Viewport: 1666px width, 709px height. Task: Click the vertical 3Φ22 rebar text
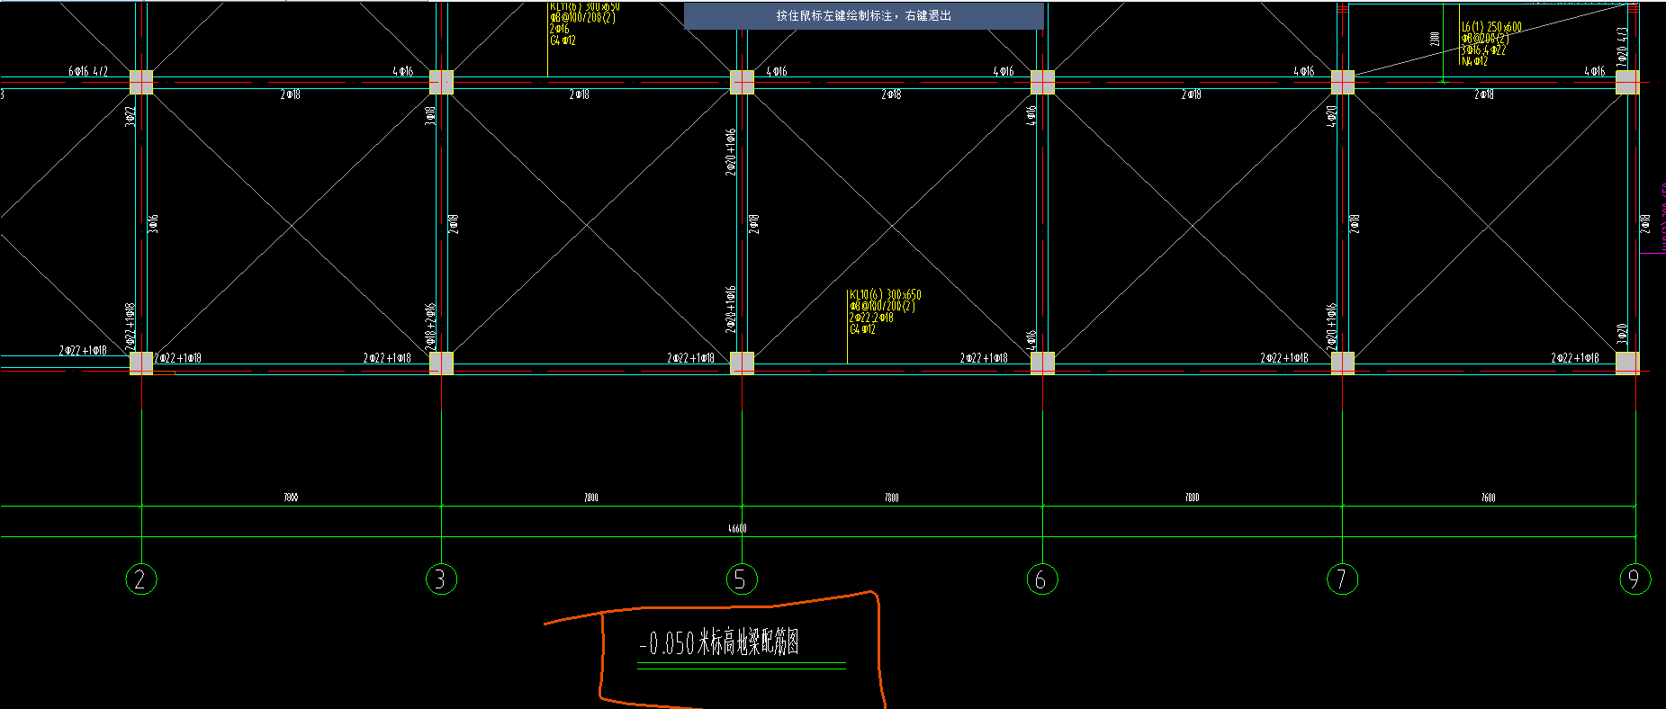130,116
